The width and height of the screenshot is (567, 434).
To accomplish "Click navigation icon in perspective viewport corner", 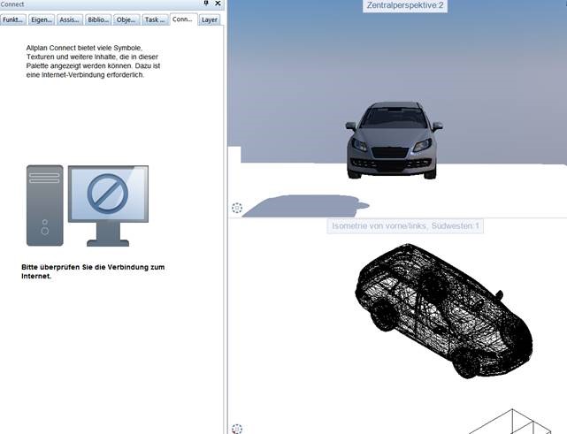I will (236, 209).
